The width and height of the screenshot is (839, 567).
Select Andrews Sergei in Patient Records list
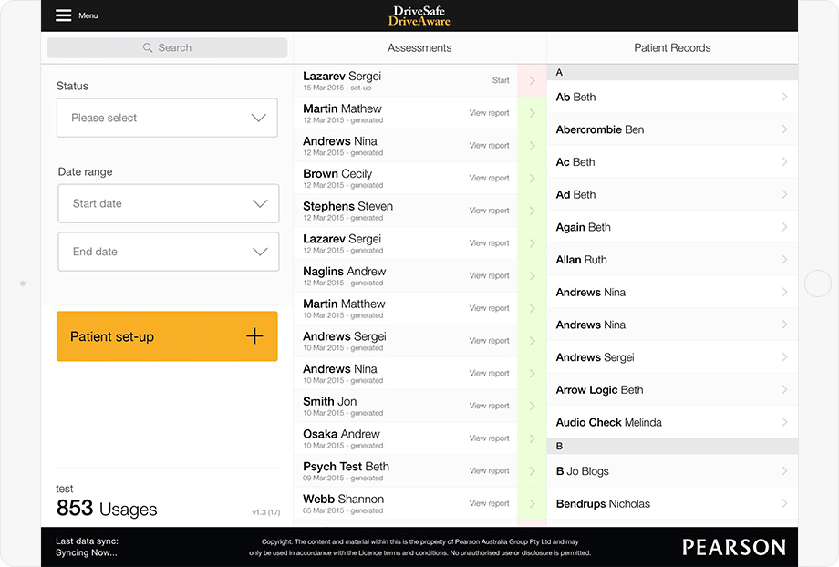(672, 357)
